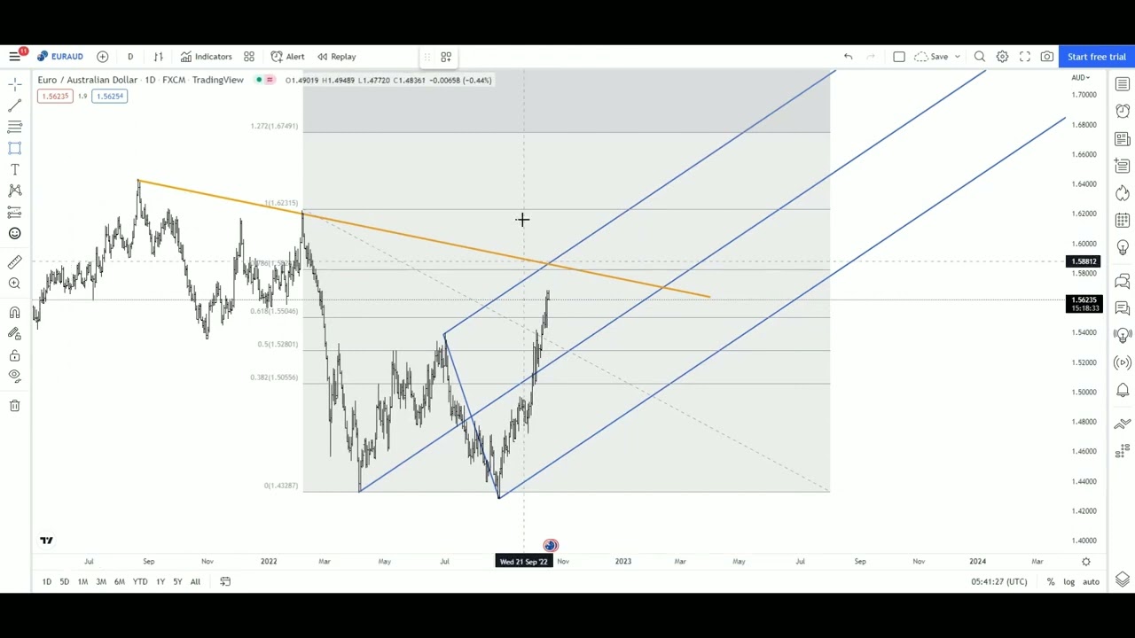Image resolution: width=1135 pixels, height=638 pixels.
Task: Click Start free trial button
Action: [1097, 57]
